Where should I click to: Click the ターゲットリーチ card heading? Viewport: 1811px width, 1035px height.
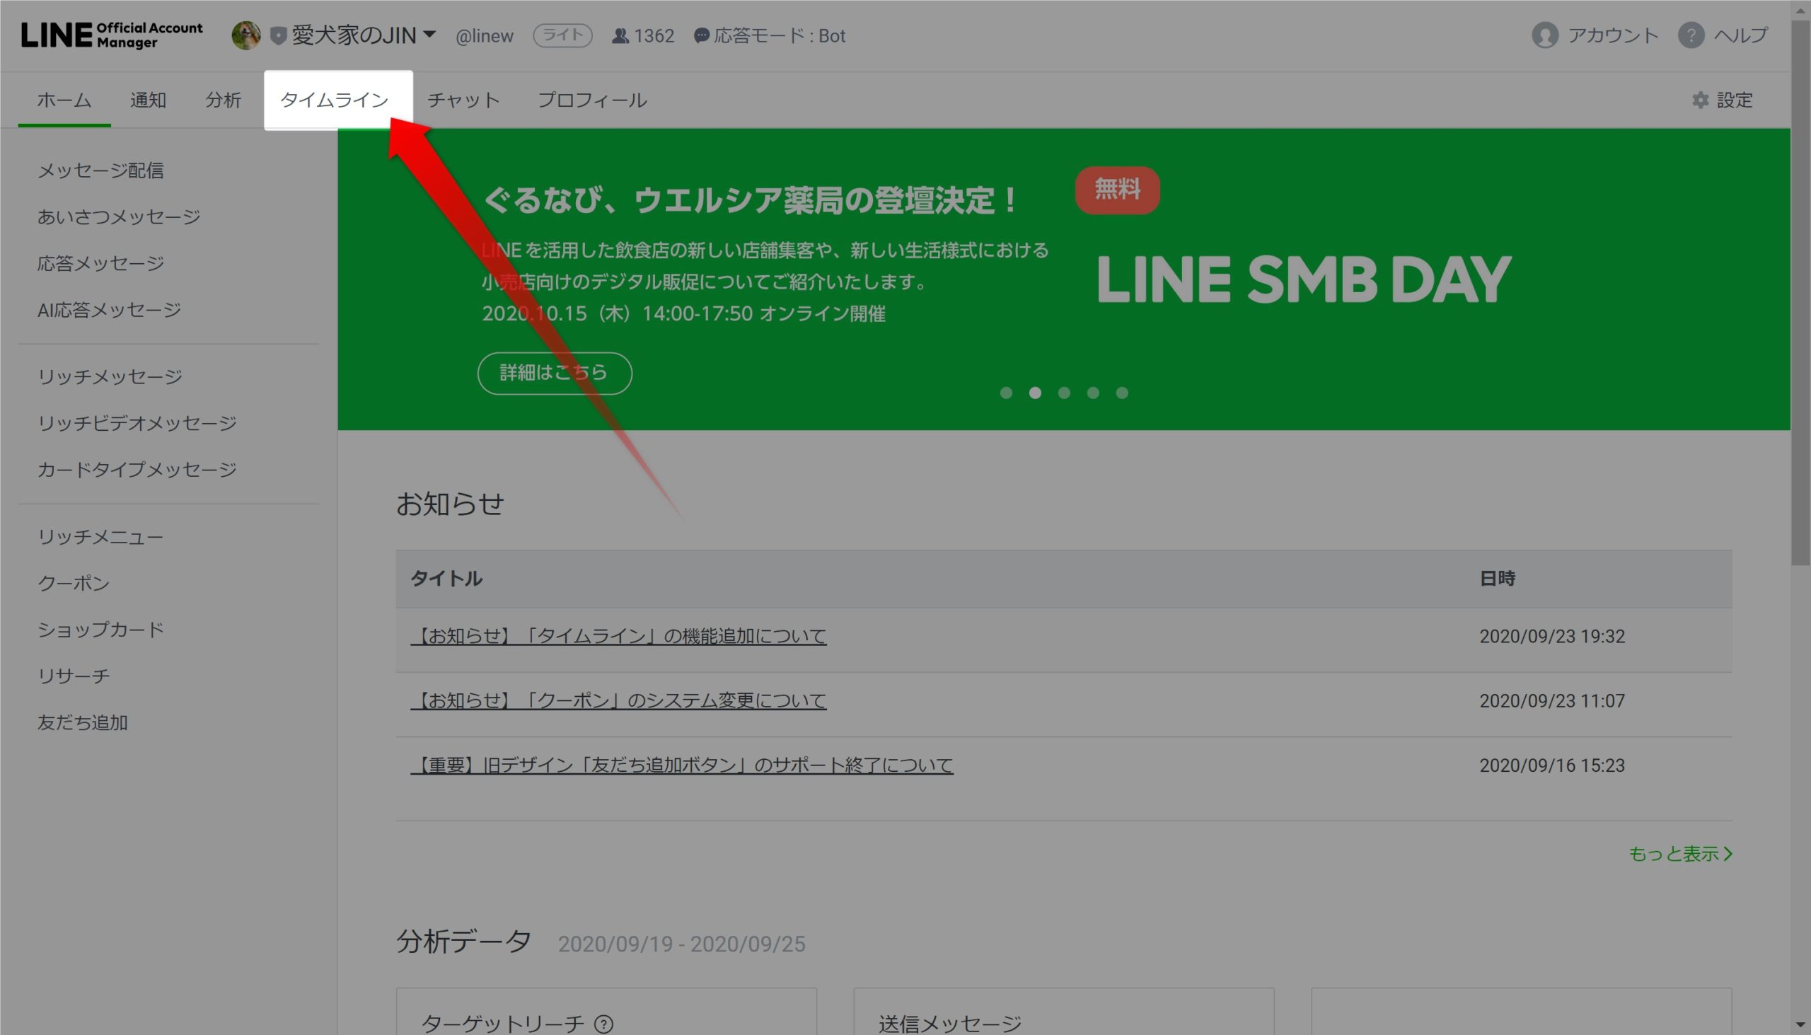[x=502, y=1024]
